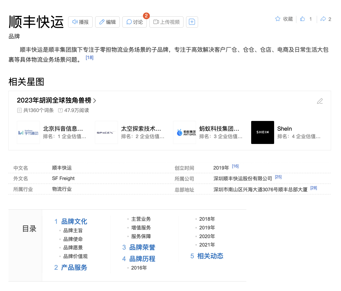Click the ByteDance 字节跳动 logo thumbnail
The height and width of the screenshot is (291, 341).
point(28,132)
